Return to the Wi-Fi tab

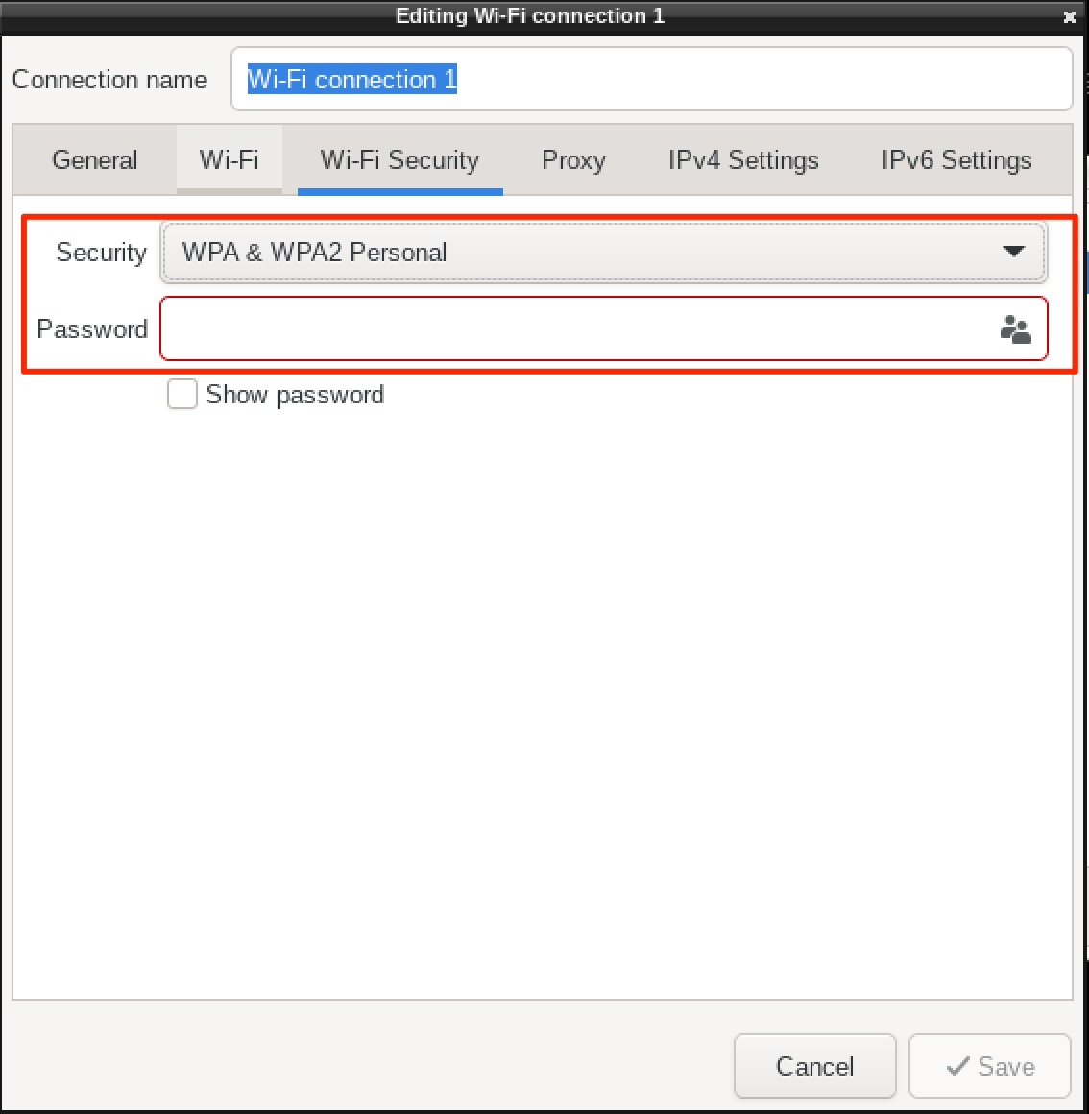pos(230,159)
